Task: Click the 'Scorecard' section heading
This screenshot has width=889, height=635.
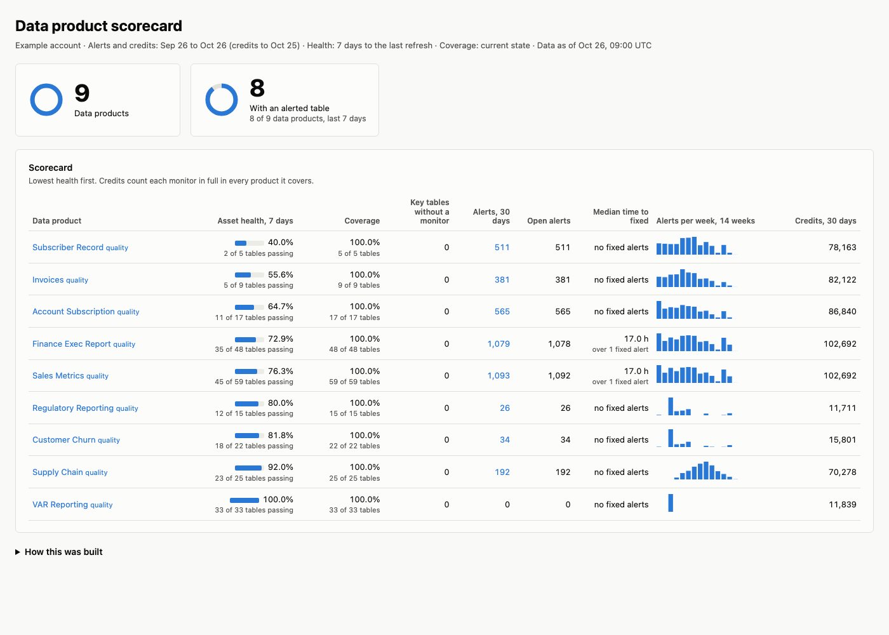Action: point(51,168)
